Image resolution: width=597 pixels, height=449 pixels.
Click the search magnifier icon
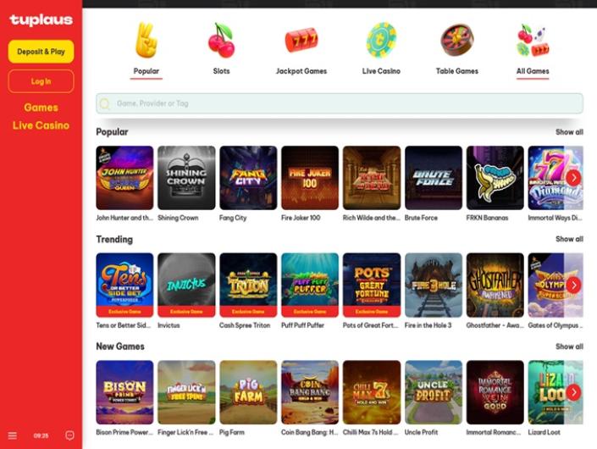[105, 103]
